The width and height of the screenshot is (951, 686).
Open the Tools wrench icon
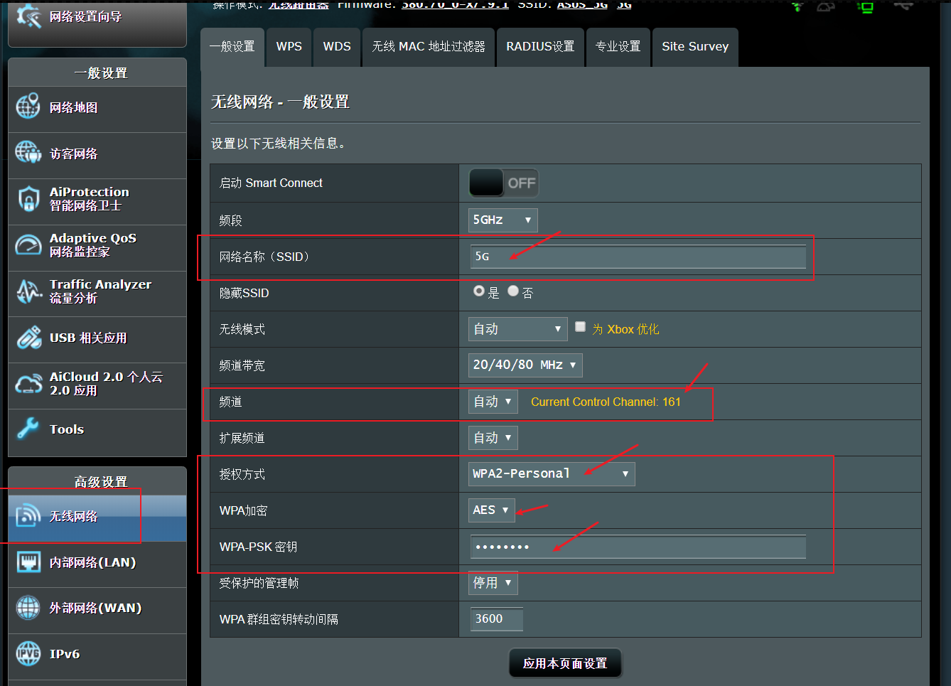pos(28,429)
